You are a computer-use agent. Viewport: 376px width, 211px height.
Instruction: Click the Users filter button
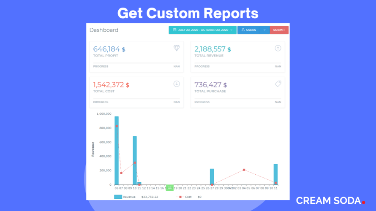249,30
